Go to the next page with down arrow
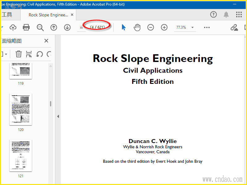This screenshot has width=247, height=185. coord(67,27)
